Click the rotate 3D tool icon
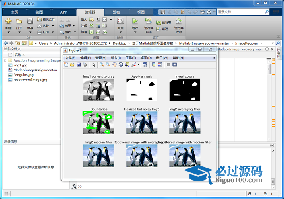The image size is (284, 199). [121, 64]
